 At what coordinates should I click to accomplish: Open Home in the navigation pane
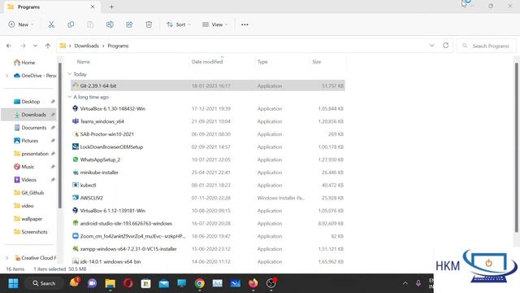point(24,63)
